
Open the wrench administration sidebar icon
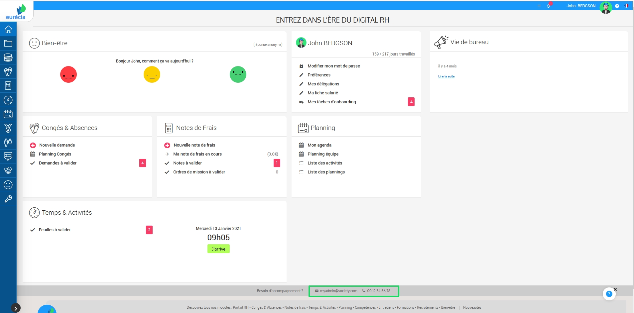(x=8, y=199)
